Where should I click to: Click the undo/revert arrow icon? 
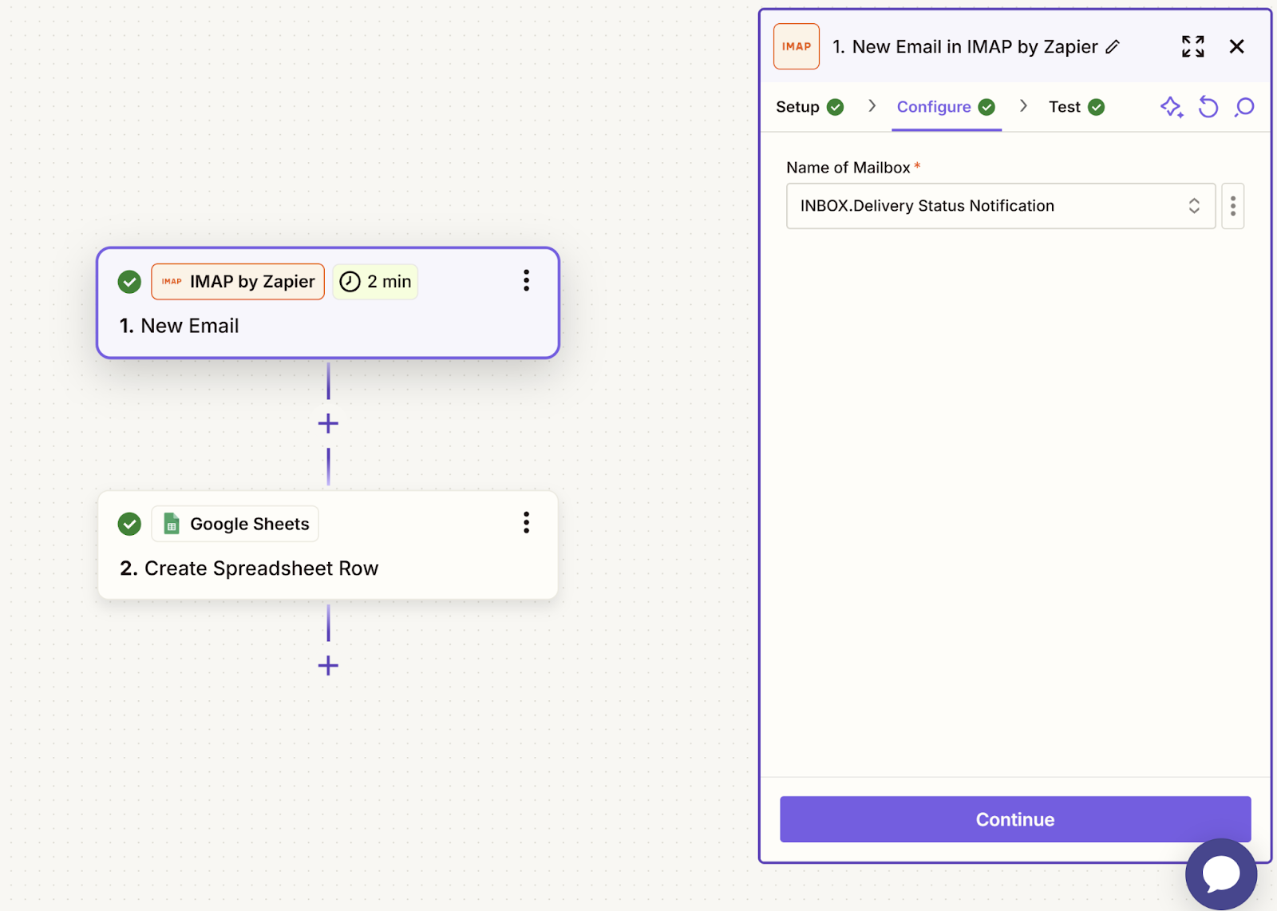(x=1208, y=107)
